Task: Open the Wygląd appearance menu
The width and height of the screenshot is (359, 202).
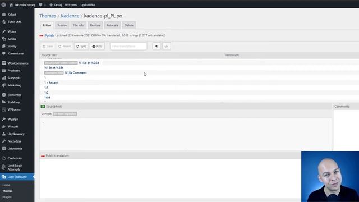Action: [12, 119]
